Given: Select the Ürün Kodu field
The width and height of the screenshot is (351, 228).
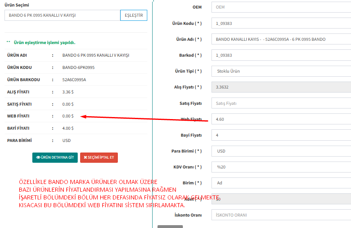Looking at the screenshot, I should tap(281, 23).
